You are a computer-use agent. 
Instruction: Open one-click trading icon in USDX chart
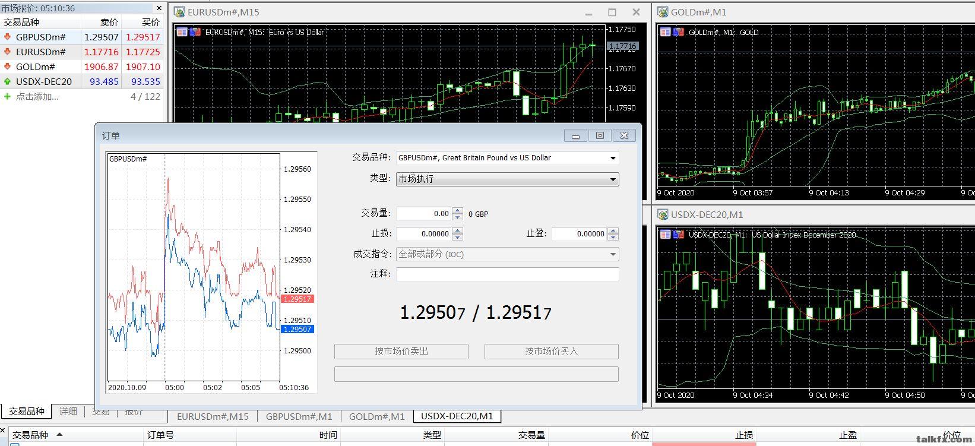point(666,235)
